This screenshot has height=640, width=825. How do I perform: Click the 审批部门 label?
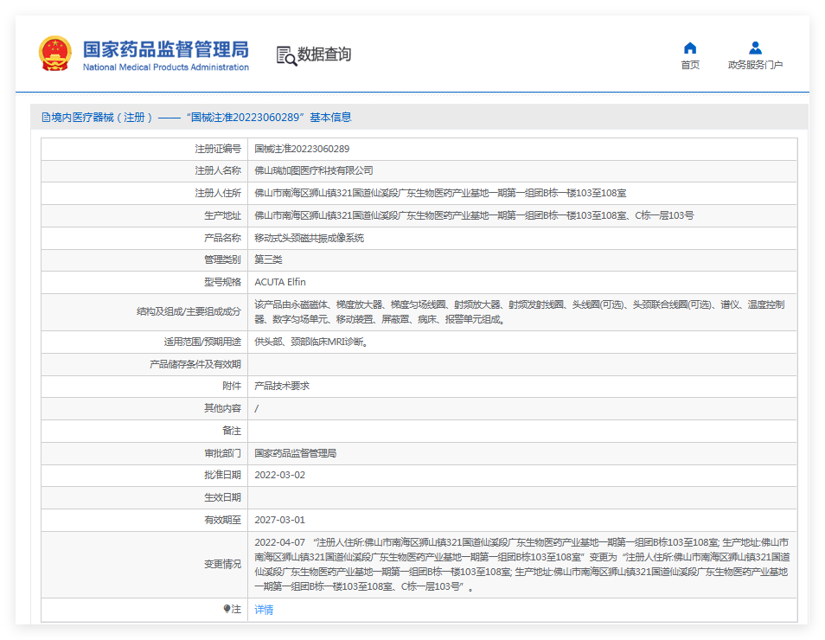(x=222, y=453)
